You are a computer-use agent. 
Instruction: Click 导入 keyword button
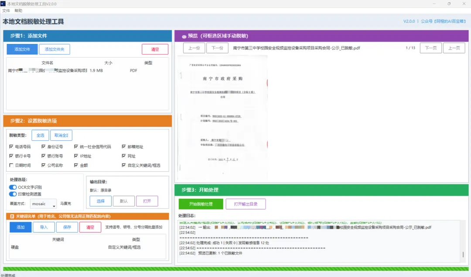coord(44,227)
